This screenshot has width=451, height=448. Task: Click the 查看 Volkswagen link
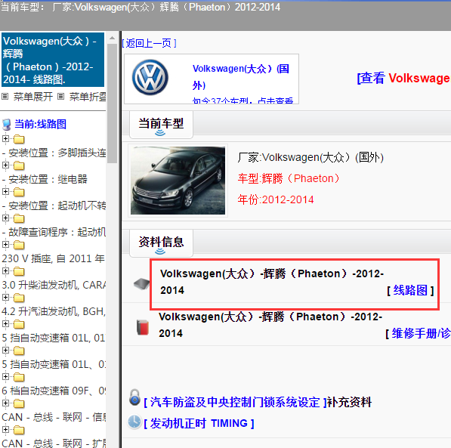pos(403,78)
